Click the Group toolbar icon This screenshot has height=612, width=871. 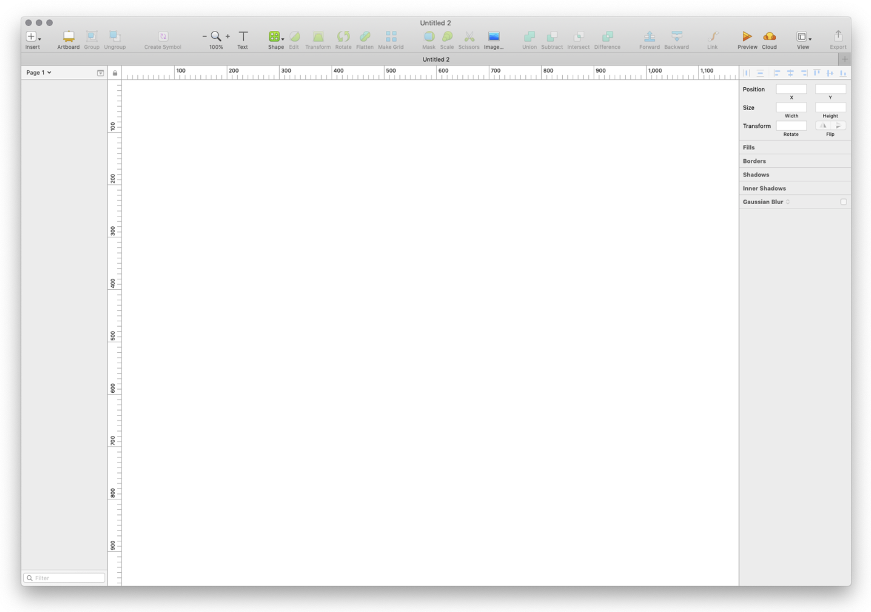tap(92, 37)
